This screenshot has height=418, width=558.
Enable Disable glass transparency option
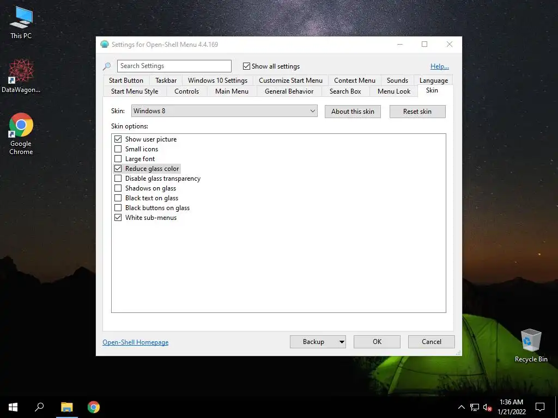coord(118,179)
